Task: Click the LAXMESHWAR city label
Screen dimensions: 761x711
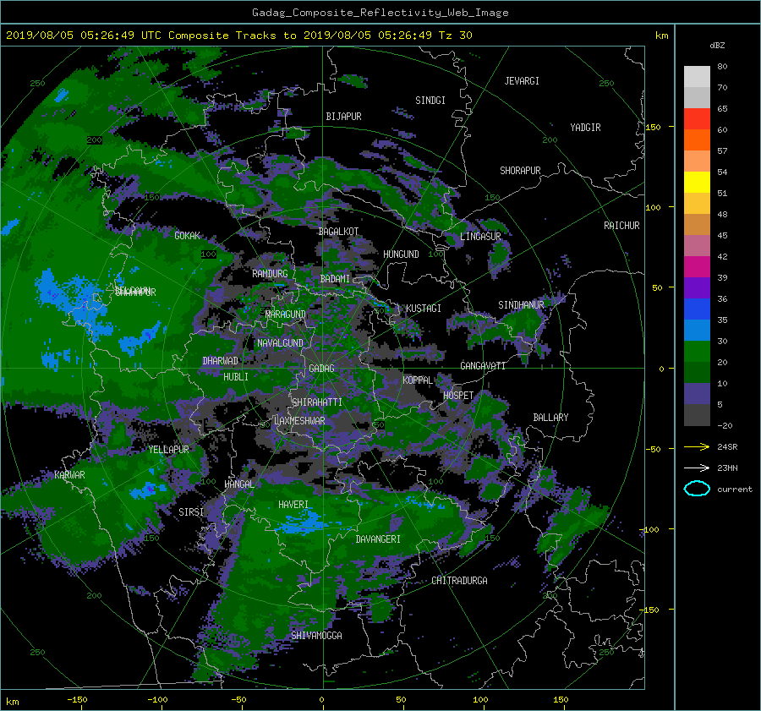Action: click(x=299, y=421)
